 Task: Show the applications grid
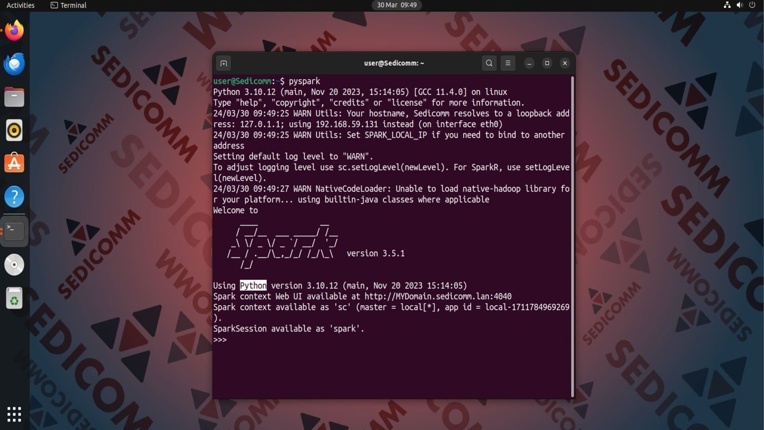pos(14,414)
